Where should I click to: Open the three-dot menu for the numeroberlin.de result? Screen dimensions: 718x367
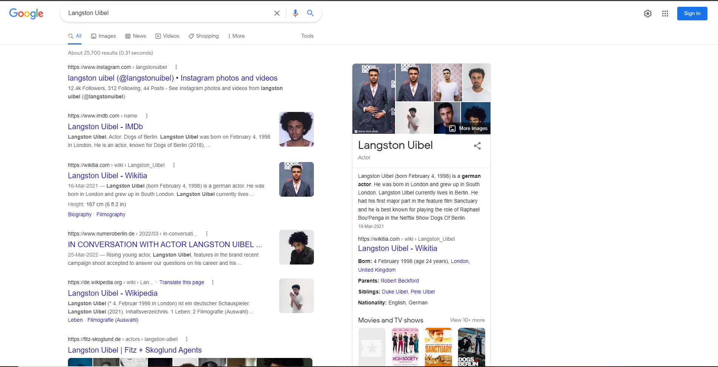[207, 234]
